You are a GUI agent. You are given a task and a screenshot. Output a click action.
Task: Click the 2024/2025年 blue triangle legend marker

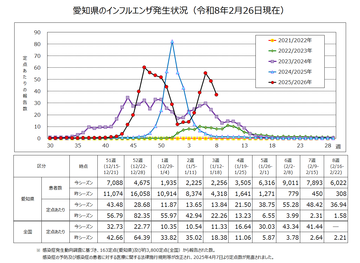click(272, 72)
